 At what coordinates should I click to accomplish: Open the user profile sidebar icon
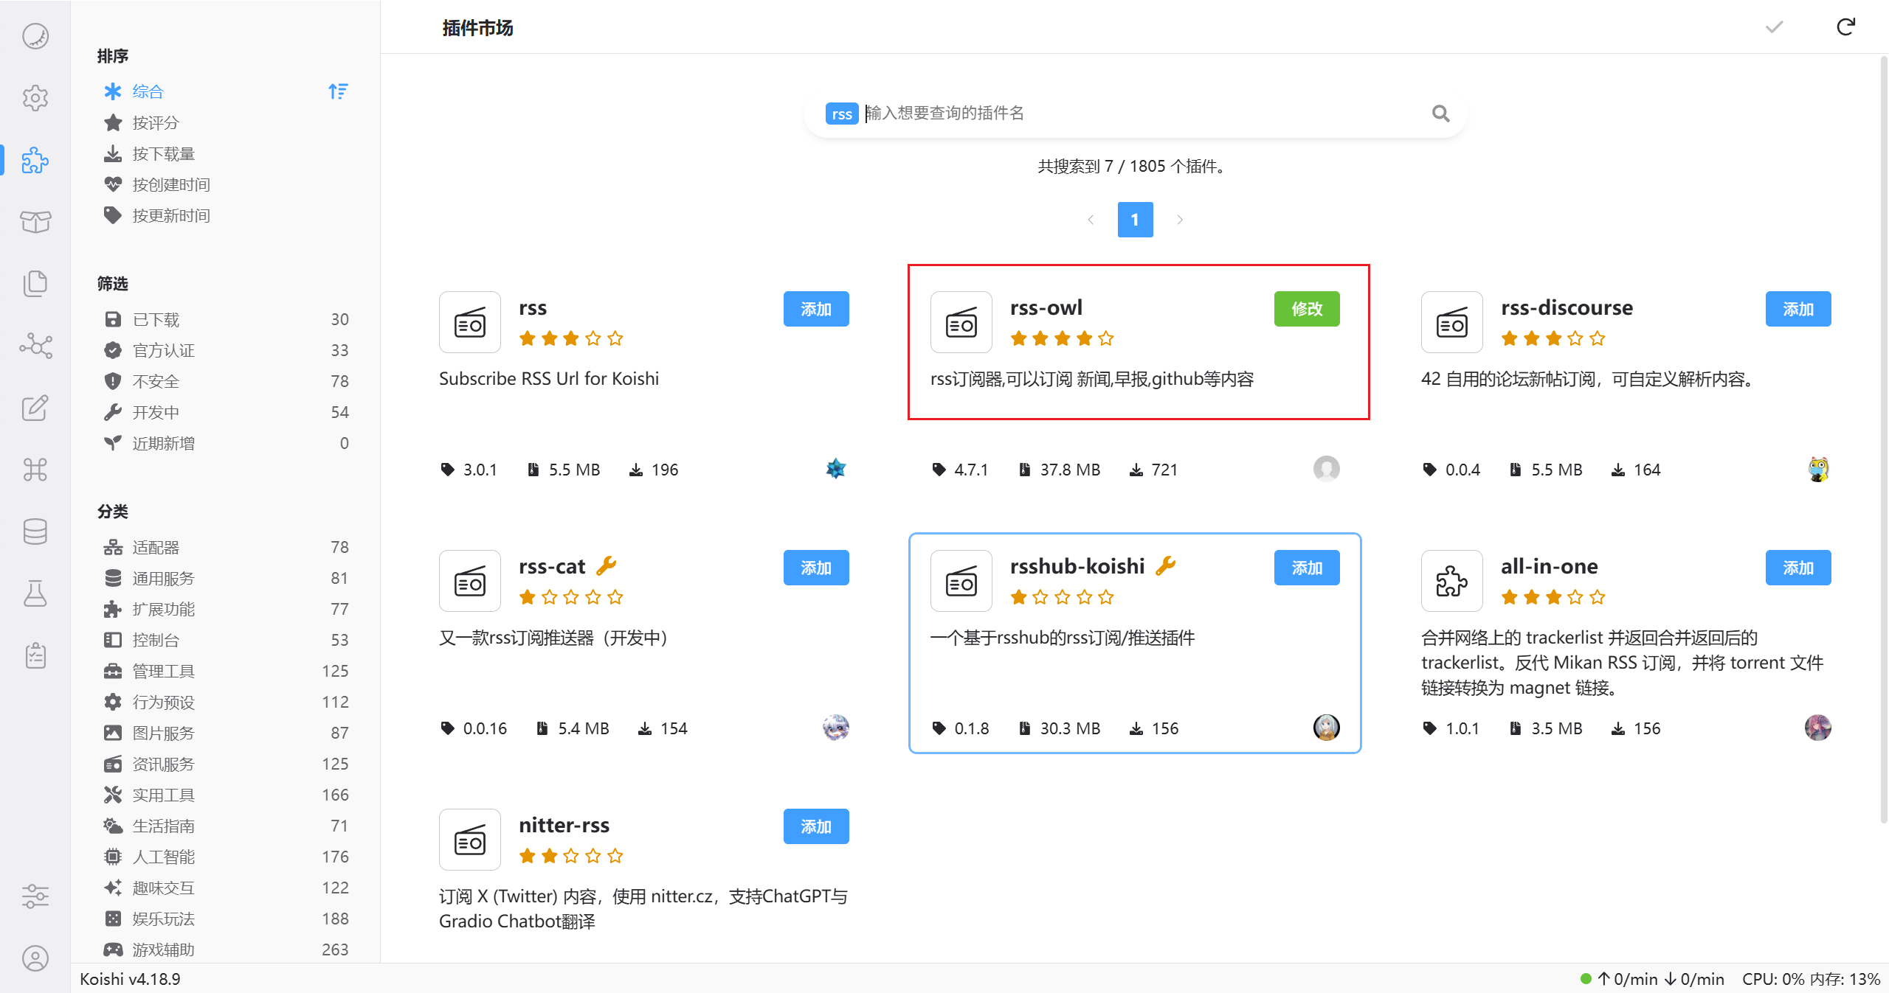tap(35, 958)
